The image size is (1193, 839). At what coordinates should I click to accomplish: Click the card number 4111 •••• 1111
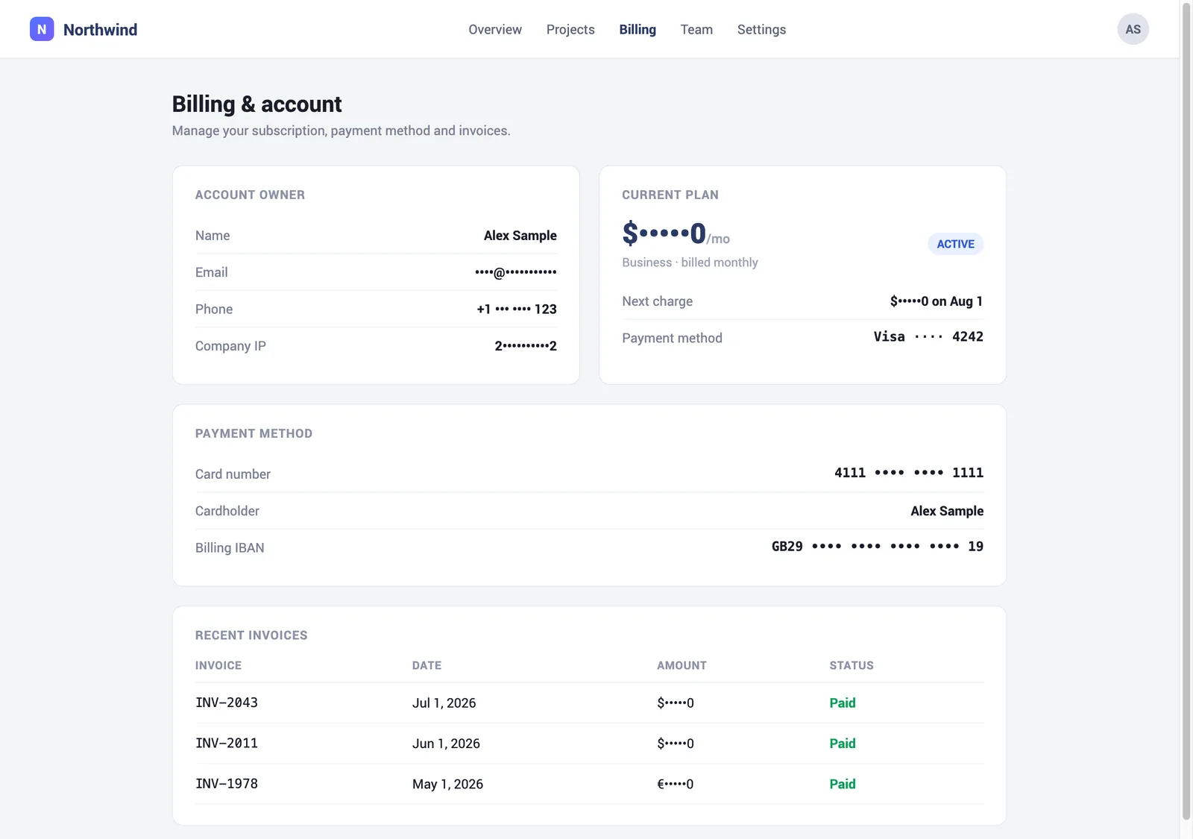pos(908,473)
